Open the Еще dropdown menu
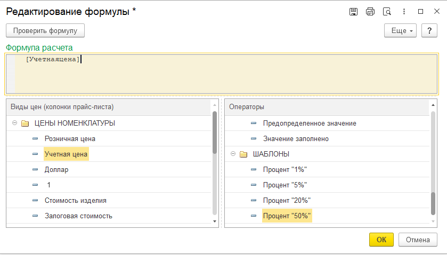This screenshot has height=255, width=447. [400, 31]
